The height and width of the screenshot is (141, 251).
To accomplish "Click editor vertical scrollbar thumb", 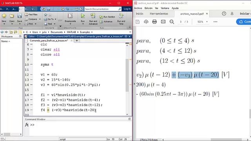I will coord(127,75).
